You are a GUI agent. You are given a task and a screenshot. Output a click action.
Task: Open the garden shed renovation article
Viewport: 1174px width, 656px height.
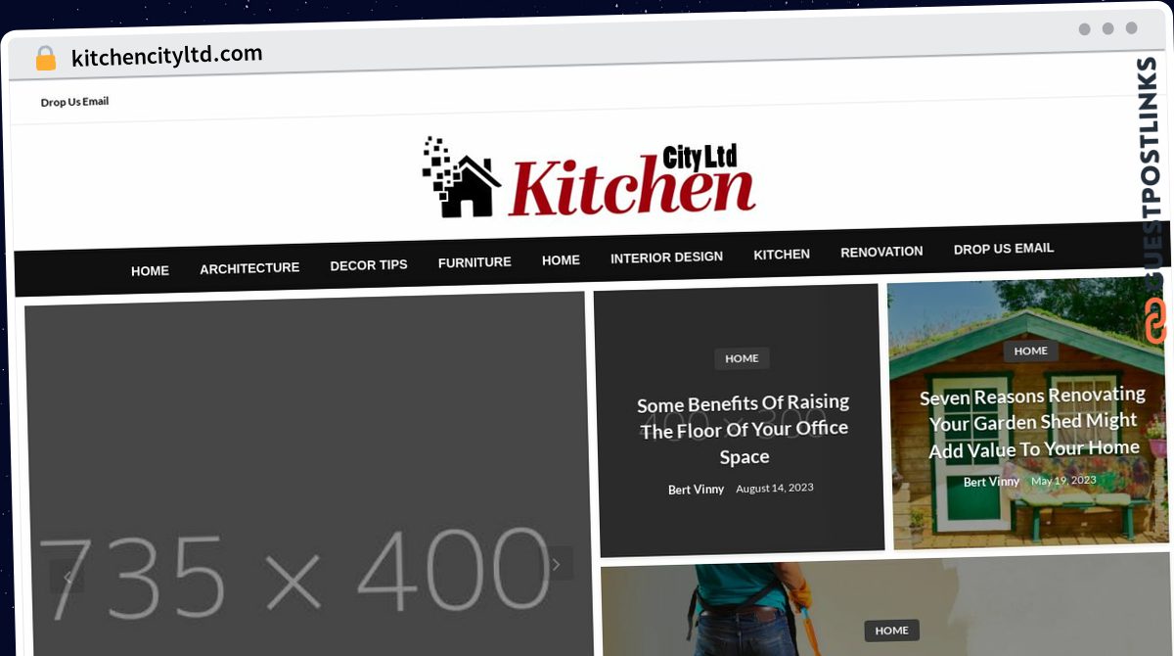point(1034,422)
